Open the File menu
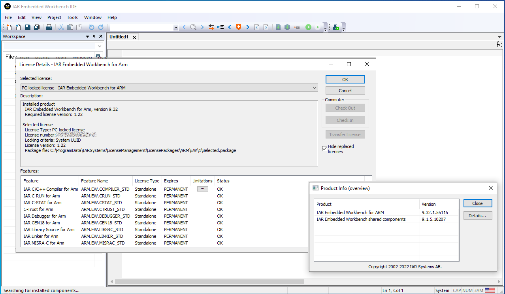The image size is (505, 294). click(x=8, y=17)
